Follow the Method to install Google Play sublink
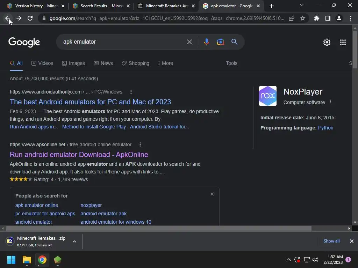 pos(94,127)
